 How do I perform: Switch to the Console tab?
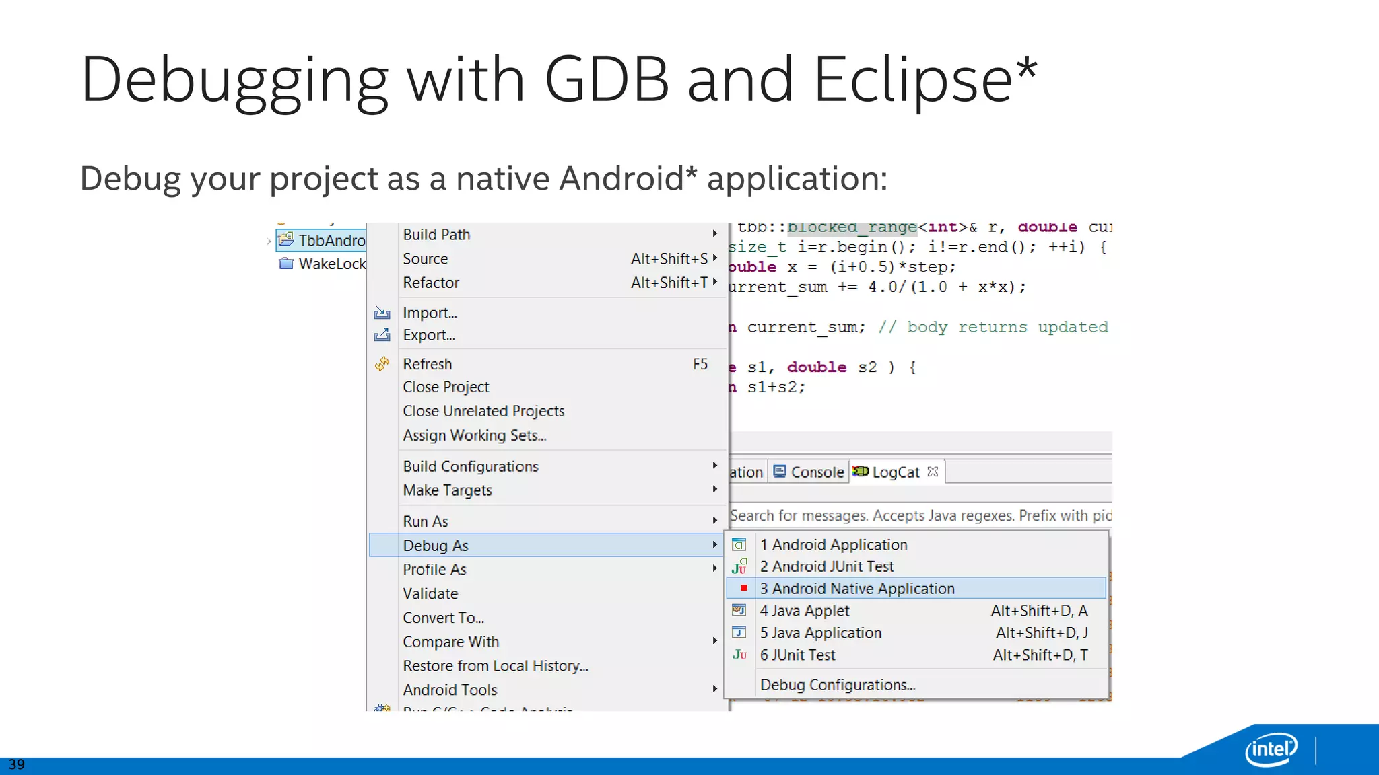click(x=809, y=472)
